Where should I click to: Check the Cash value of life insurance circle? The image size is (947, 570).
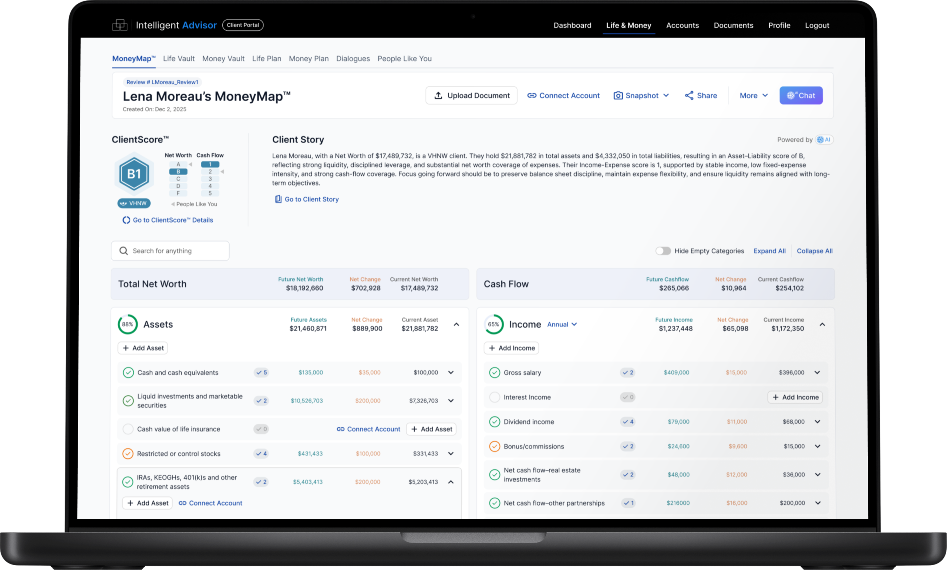[x=128, y=429]
